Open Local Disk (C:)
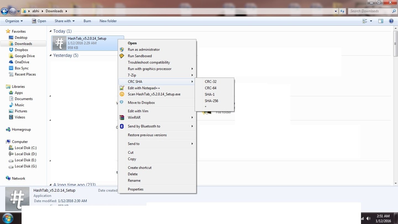The image size is (398, 224). (25, 148)
